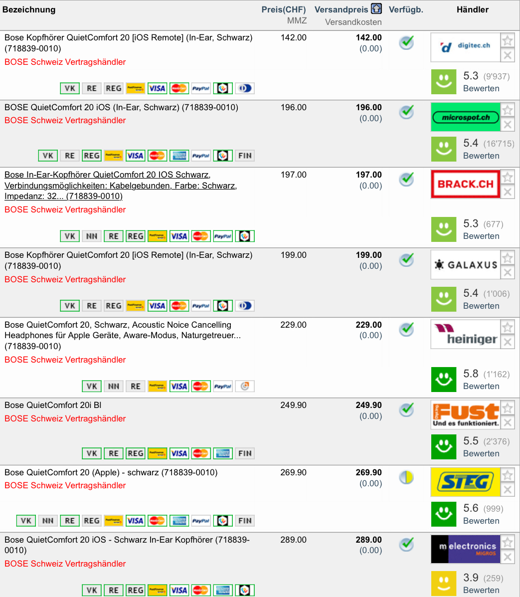Toggle the favorite star for digitec.ch

click(x=507, y=40)
